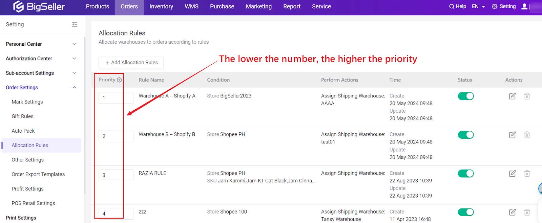Viewport: 542px width, 223px height.
Task: Click the 'test01' warehouse text
Action: click(328, 142)
